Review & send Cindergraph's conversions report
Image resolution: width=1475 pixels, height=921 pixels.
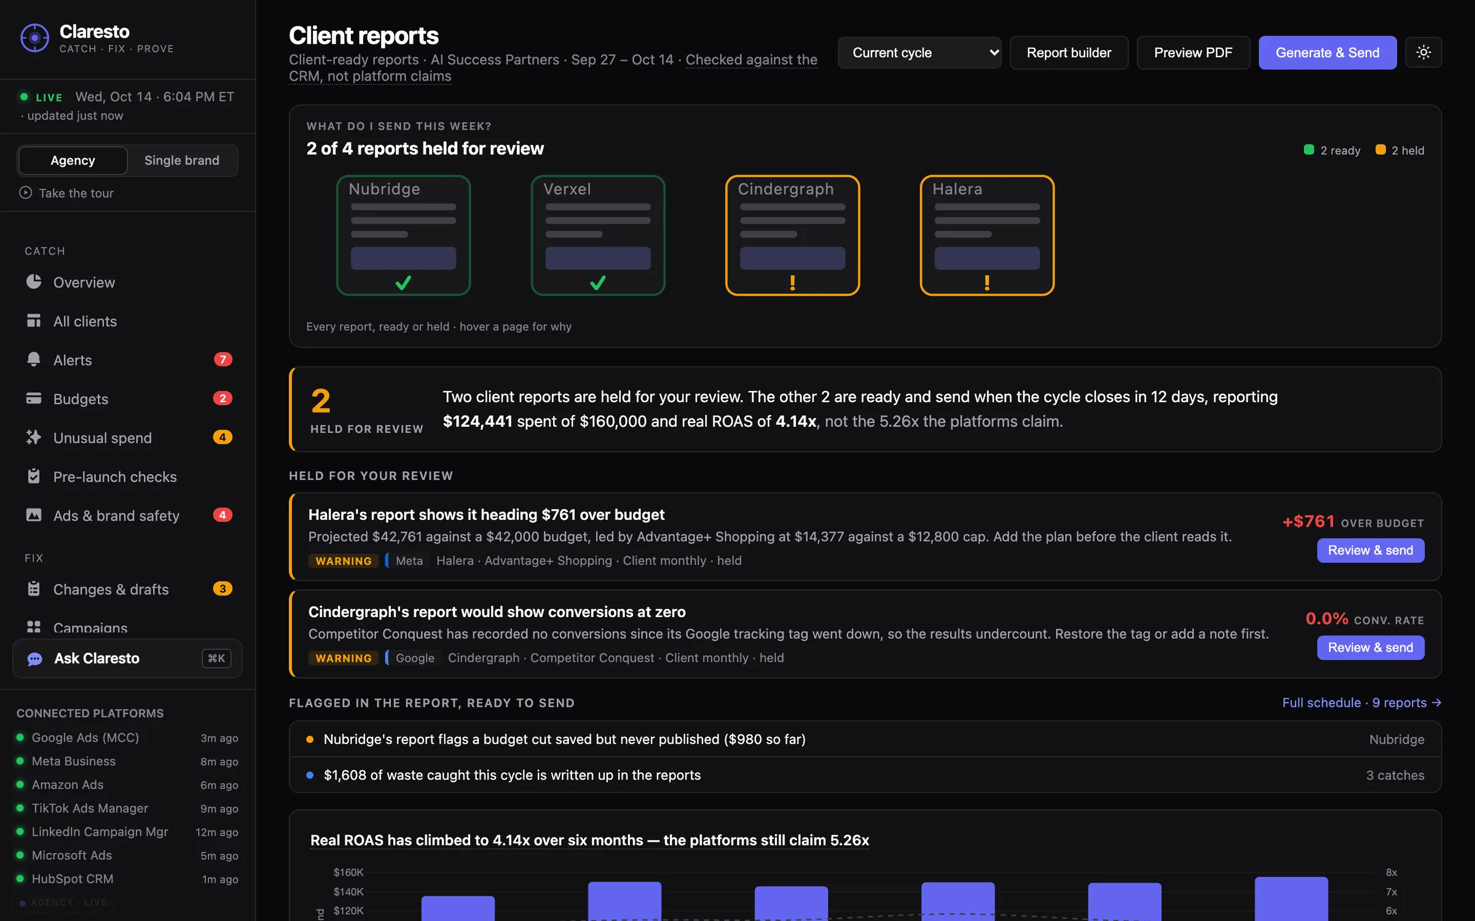click(1371, 647)
